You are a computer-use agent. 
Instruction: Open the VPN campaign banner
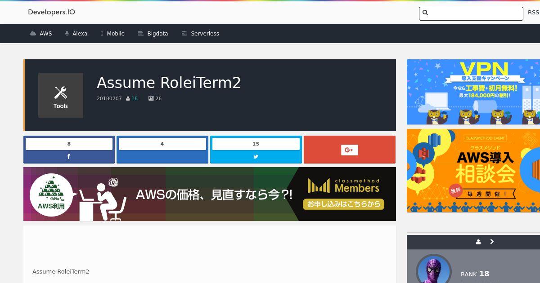pos(473,92)
